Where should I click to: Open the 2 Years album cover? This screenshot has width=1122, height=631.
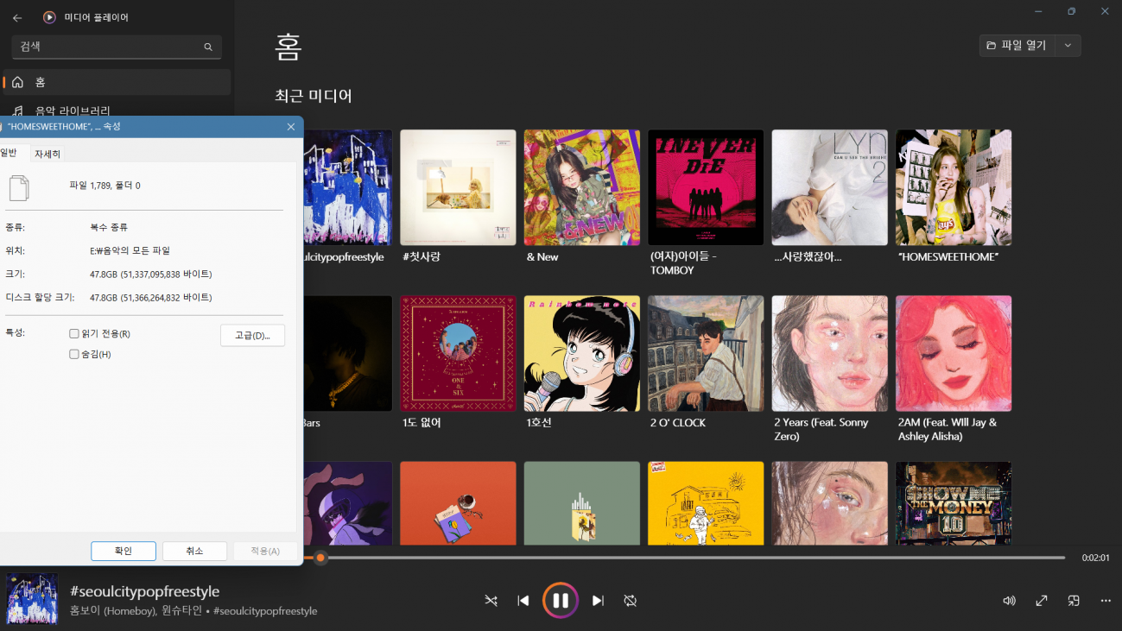point(830,353)
